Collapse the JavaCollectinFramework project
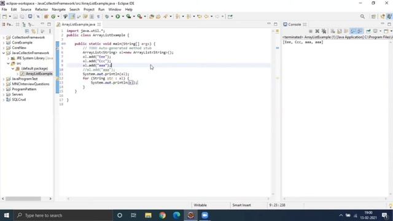This screenshot has width=393, height=221. pyautogui.click(x=4, y=53)
